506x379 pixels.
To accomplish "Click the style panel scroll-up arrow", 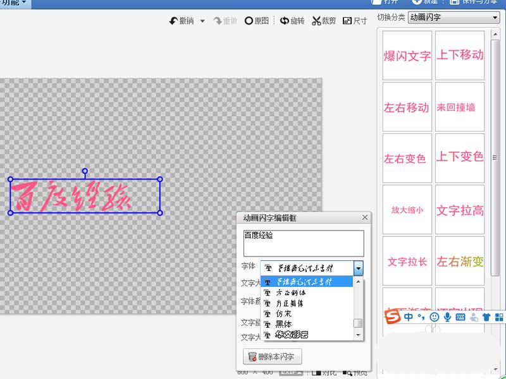I will coord(495,34).
